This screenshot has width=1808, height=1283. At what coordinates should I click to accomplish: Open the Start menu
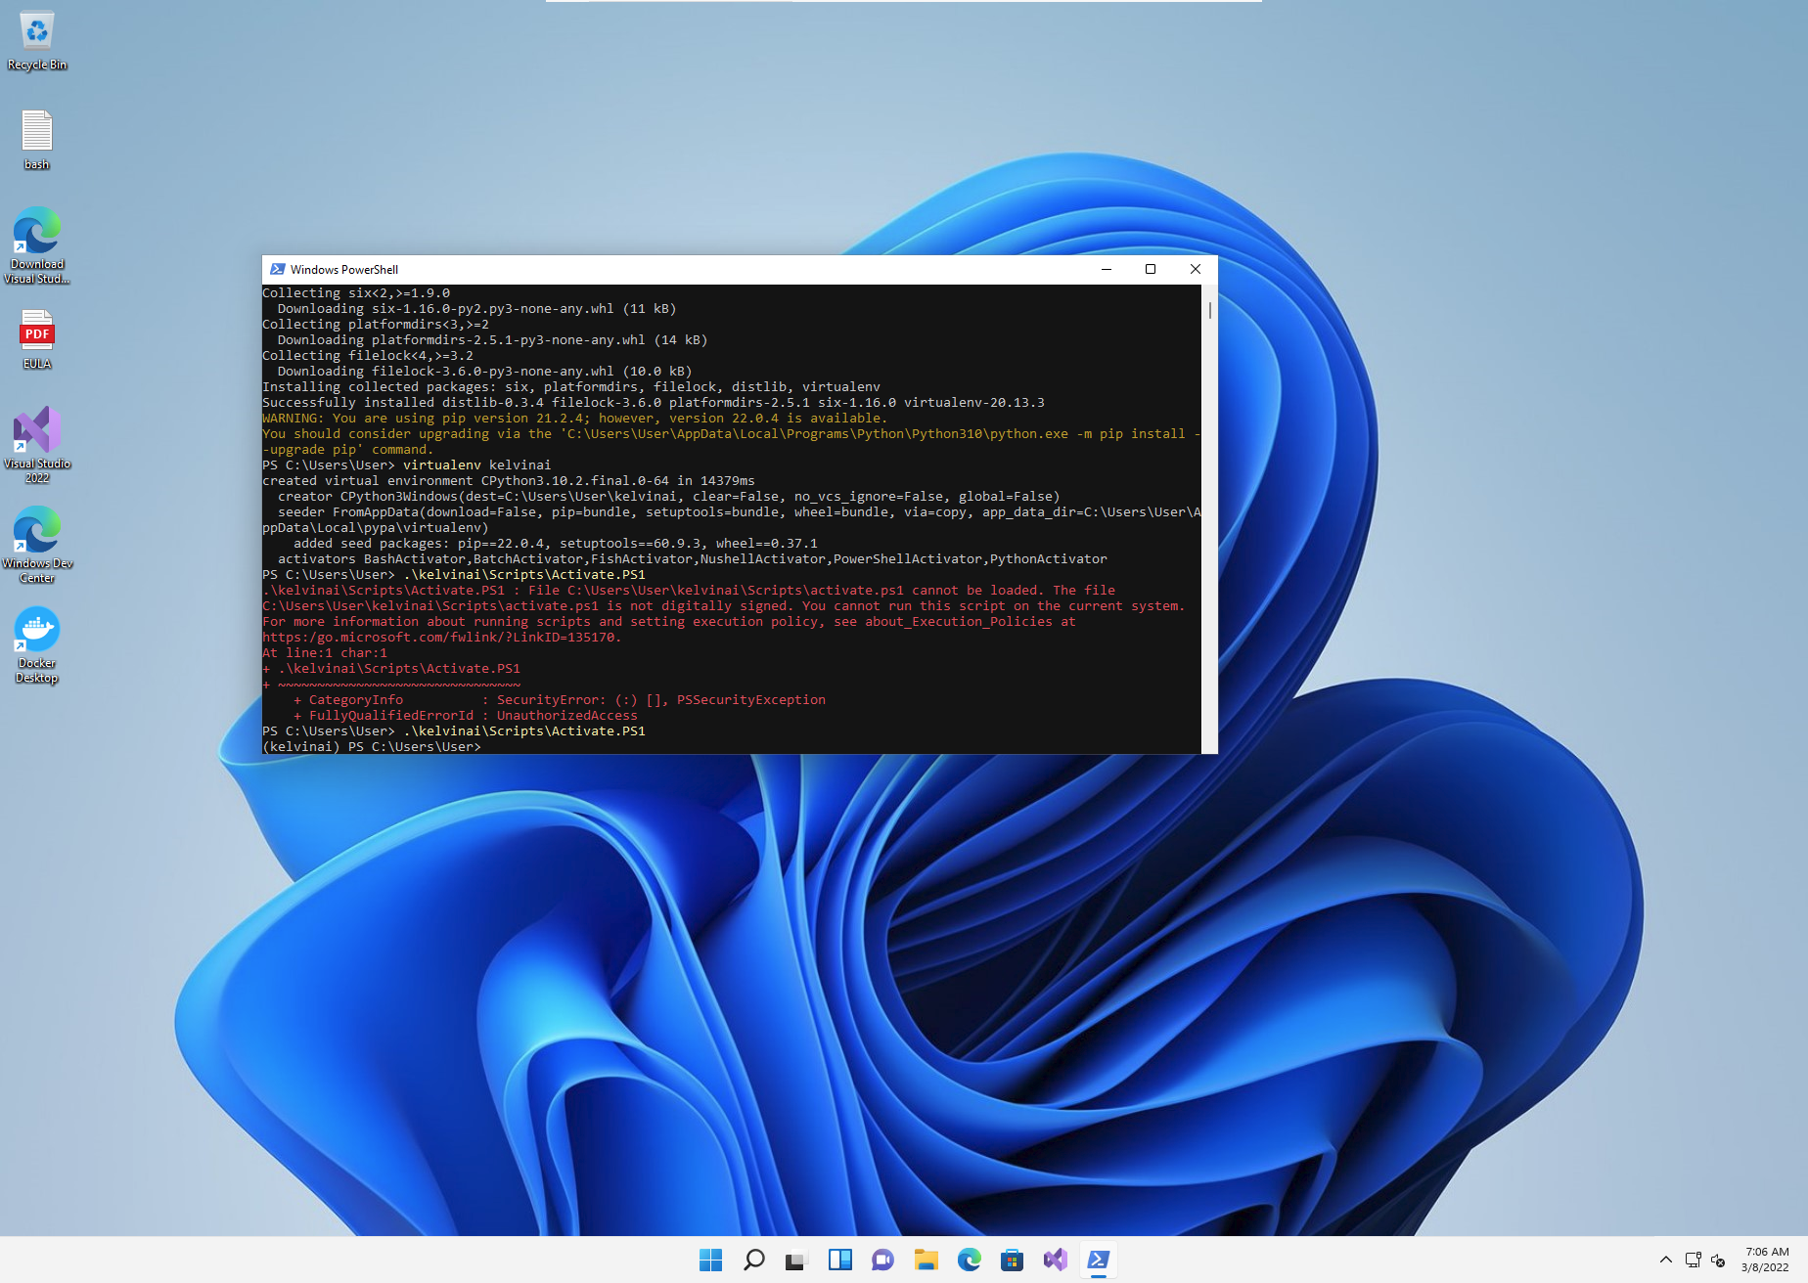710,1261
